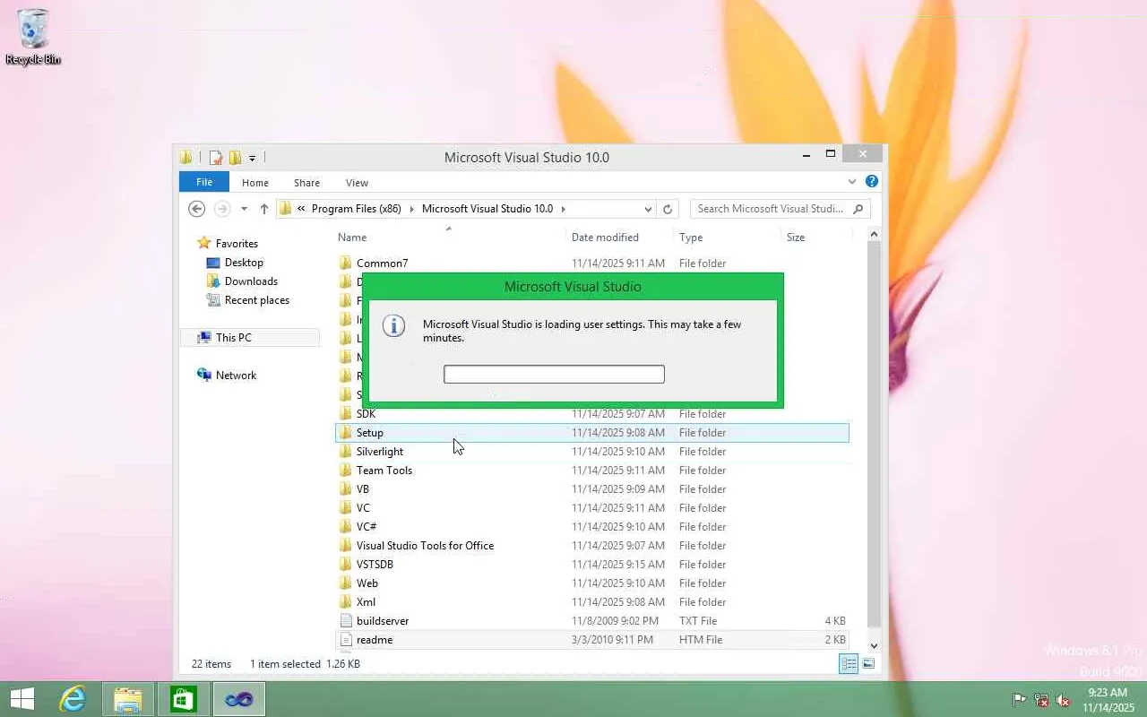This screenshot has height=717, width=1147.
Task: Expand the hidden breadcrumb chevron «
Action: tap(302, 209)
